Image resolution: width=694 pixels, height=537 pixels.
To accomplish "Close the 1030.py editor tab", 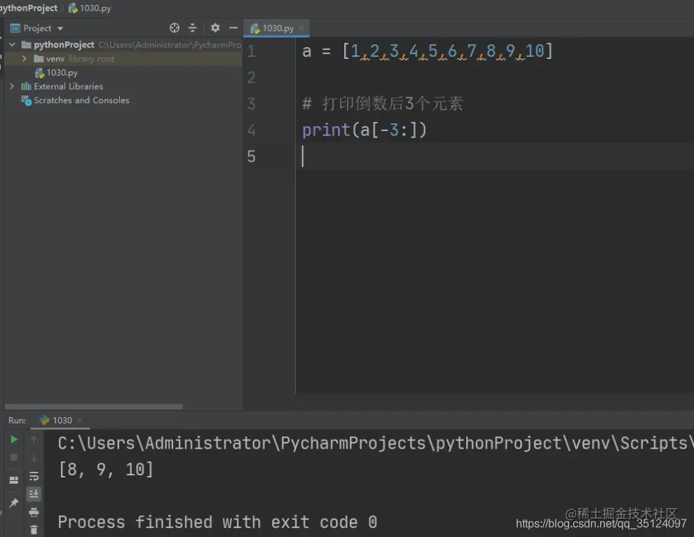I will click(x=301, y=28).
